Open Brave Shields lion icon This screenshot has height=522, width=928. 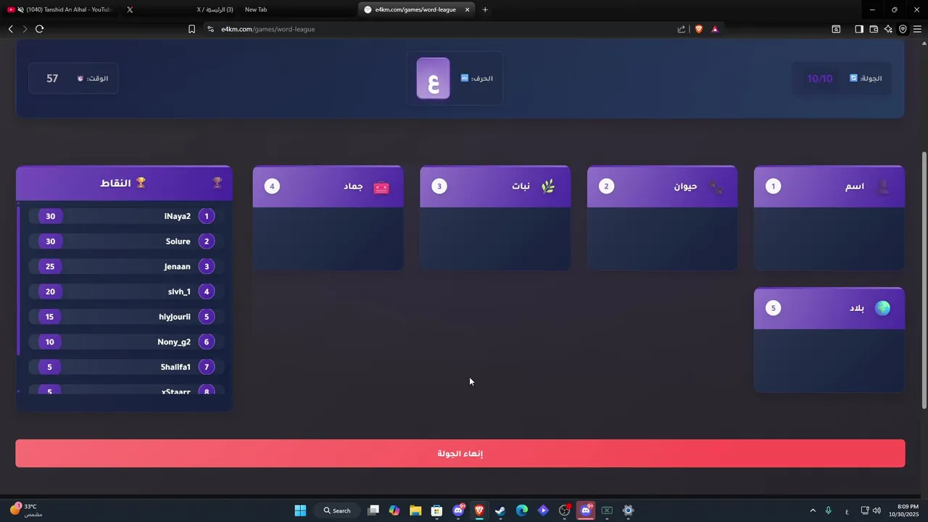(699, 29)
